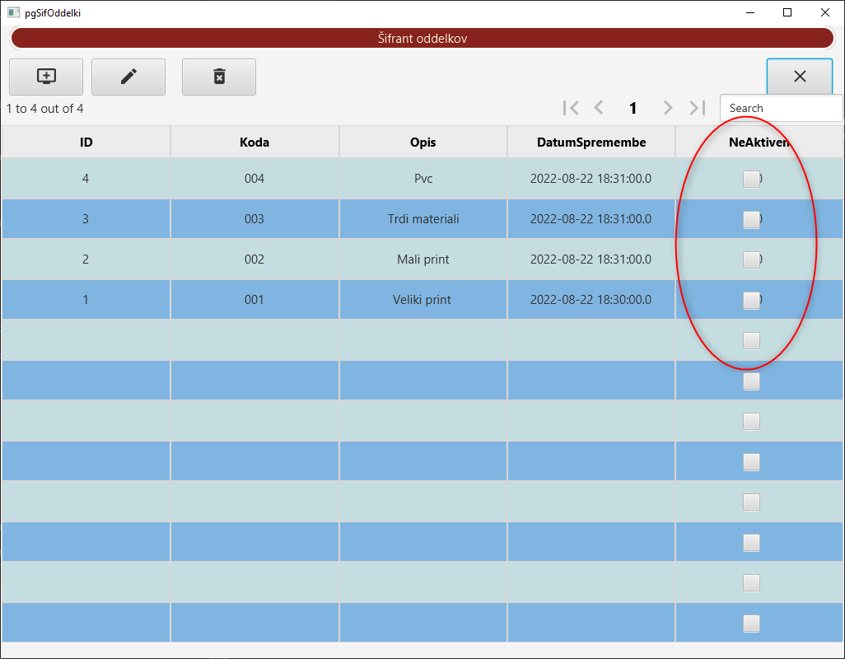Screen dimensions: 845x659
Task: Click date cell in the Pvc row
Action: tap(591, 179)
